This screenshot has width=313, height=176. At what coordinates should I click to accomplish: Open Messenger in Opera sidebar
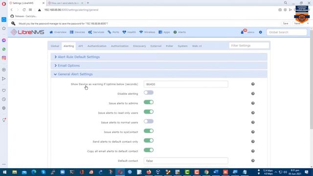(x=4, y=40)
